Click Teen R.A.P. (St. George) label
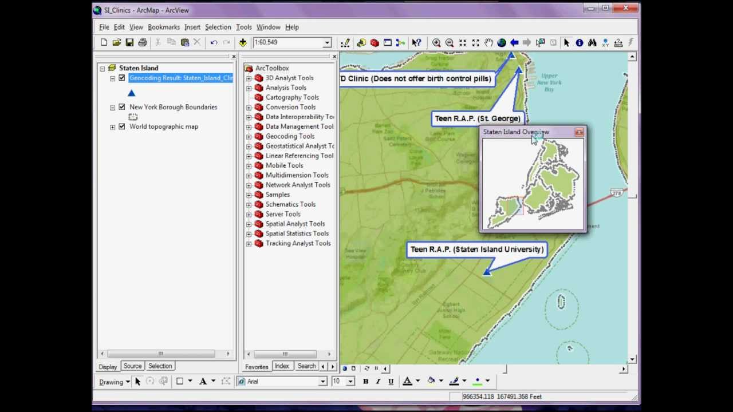The height and width of the screenshot is (412, 733). (x=478, y=118)
